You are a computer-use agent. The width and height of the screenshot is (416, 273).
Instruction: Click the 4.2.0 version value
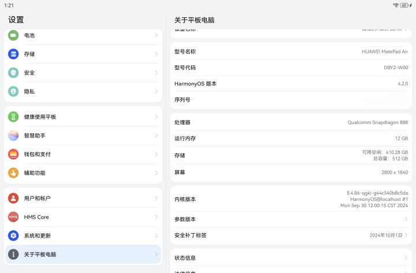click(403, 84)
